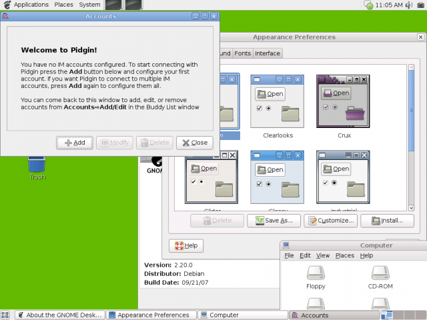Viewport: 427px width, 320px height.
Task: Click the Computer window title bar icon
Action: [x=286, y=245]
